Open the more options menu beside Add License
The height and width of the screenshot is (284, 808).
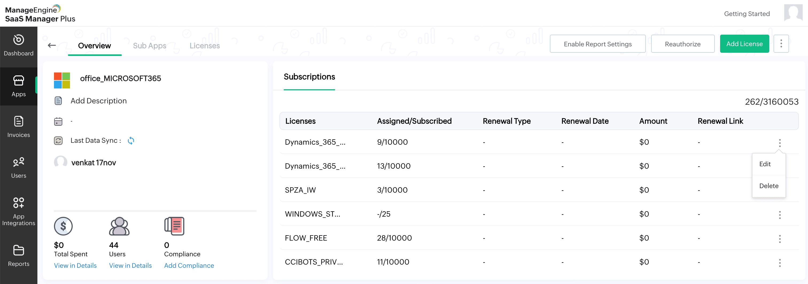[781, 44]
